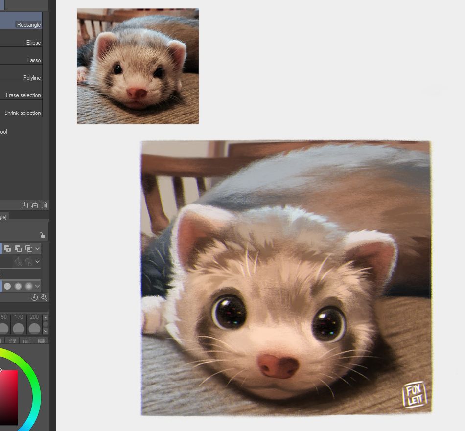Select the Rectangle selection sub tool

point(21,20)
